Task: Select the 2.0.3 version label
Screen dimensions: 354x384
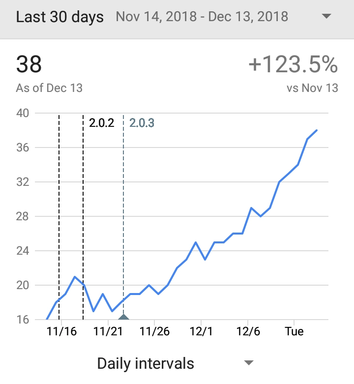Action: click(x=142, y=123)
